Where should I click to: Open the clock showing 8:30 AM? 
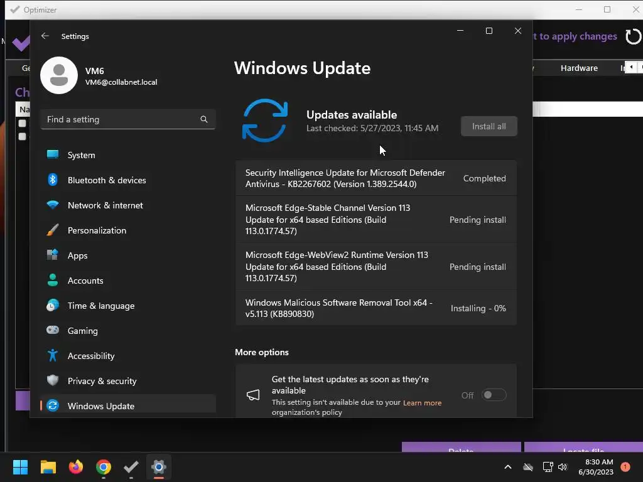point(596,467)
